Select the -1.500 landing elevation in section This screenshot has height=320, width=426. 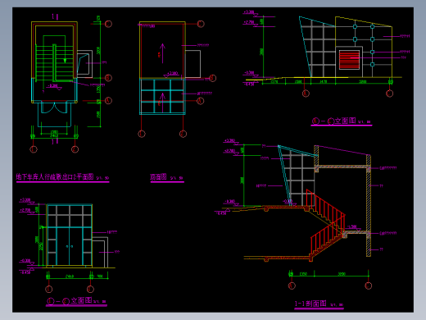pos(352,226)
